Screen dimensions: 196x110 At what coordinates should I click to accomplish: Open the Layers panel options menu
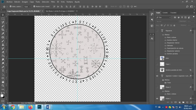point(194,13)
